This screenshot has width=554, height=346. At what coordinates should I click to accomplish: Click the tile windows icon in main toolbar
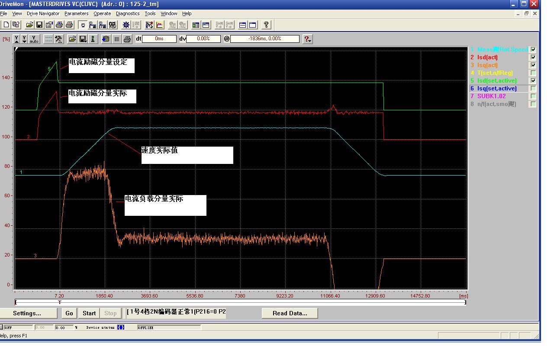(x=243, y=25)
